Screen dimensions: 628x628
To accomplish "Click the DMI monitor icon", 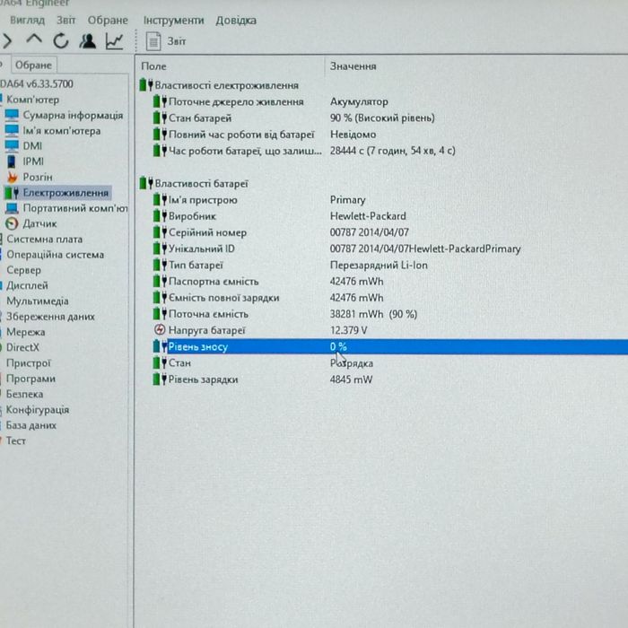I will tap(12, 145).
